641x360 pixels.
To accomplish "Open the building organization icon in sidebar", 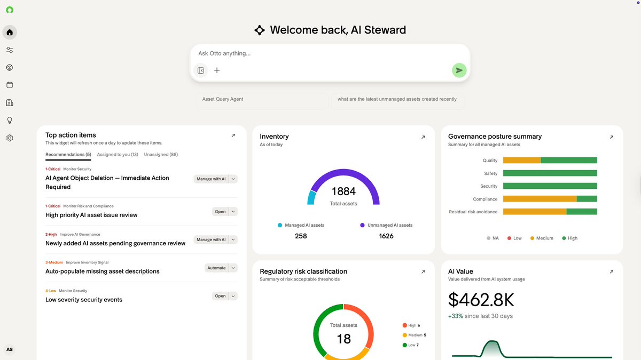I will point(10,102).
